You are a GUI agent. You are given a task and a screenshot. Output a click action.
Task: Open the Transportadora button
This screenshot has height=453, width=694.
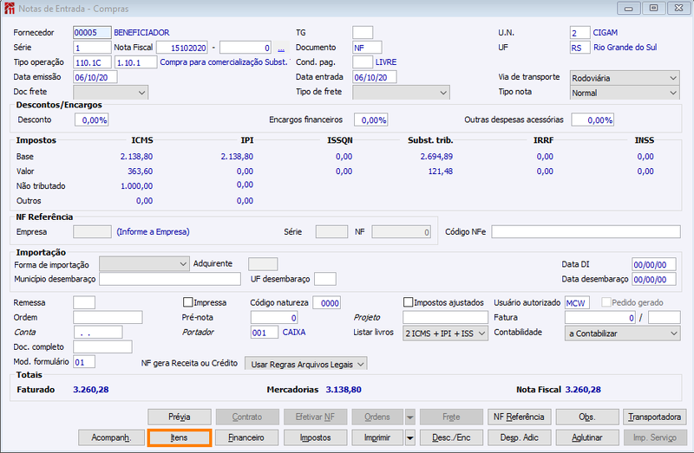click(654, 417)
